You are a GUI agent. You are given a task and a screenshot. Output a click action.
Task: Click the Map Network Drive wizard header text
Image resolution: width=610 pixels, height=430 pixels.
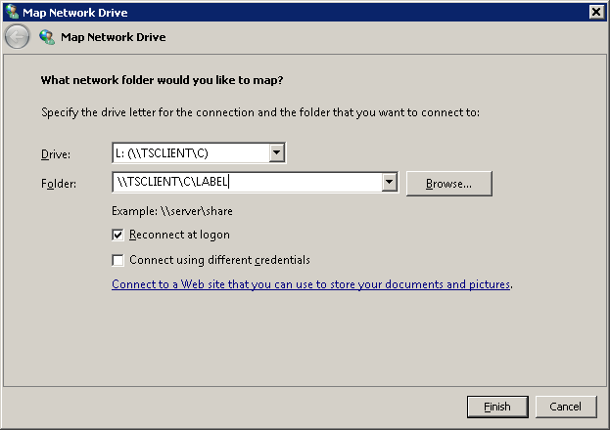coord(114,37)
